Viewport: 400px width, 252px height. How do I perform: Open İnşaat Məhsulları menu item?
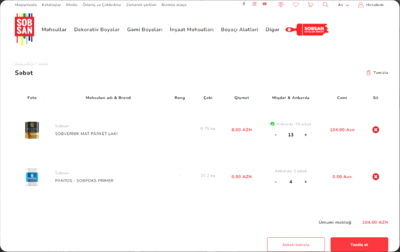(x=192, y=29)
